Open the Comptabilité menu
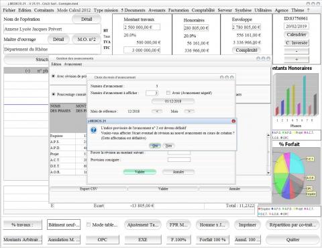The width and height of the screenshot is (322, 248). (203, 10)
